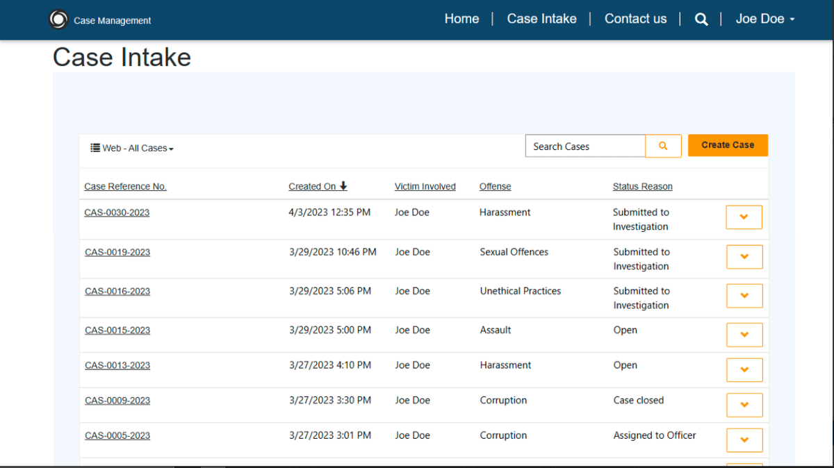
Task: Open actions menu for CAS-0009-2023
Action: click(744, 405)
